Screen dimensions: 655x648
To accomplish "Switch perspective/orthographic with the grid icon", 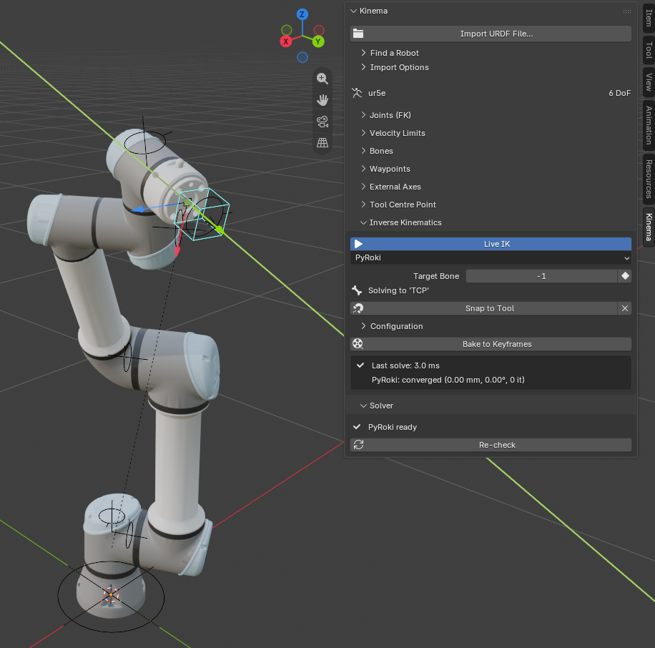I will tap(322, 143).
